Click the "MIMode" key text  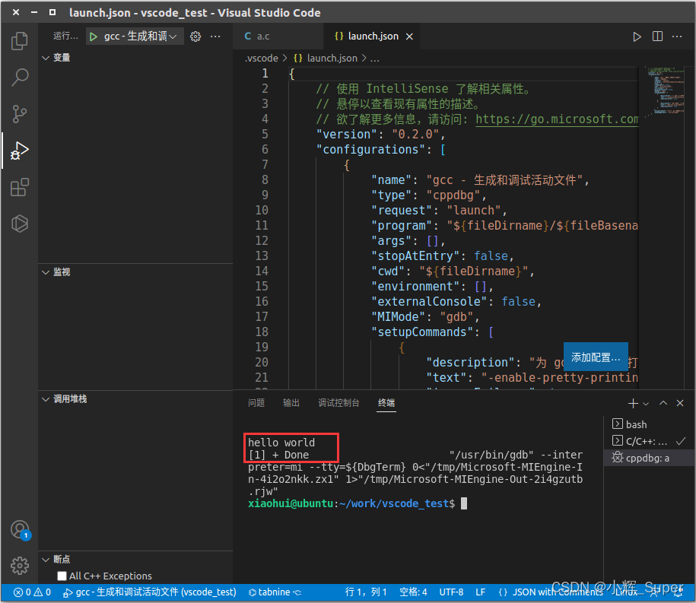pos(398,317)
